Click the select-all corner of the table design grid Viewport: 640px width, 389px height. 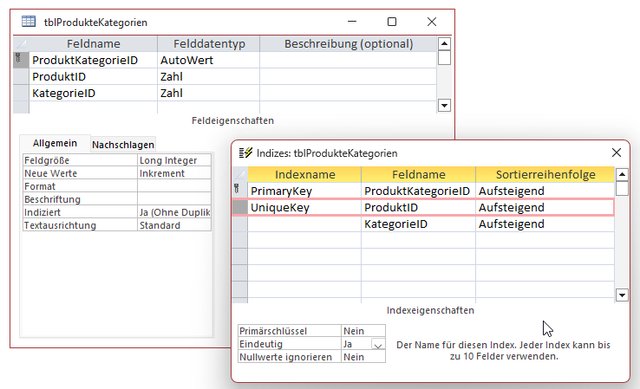(x=21, y=43)
